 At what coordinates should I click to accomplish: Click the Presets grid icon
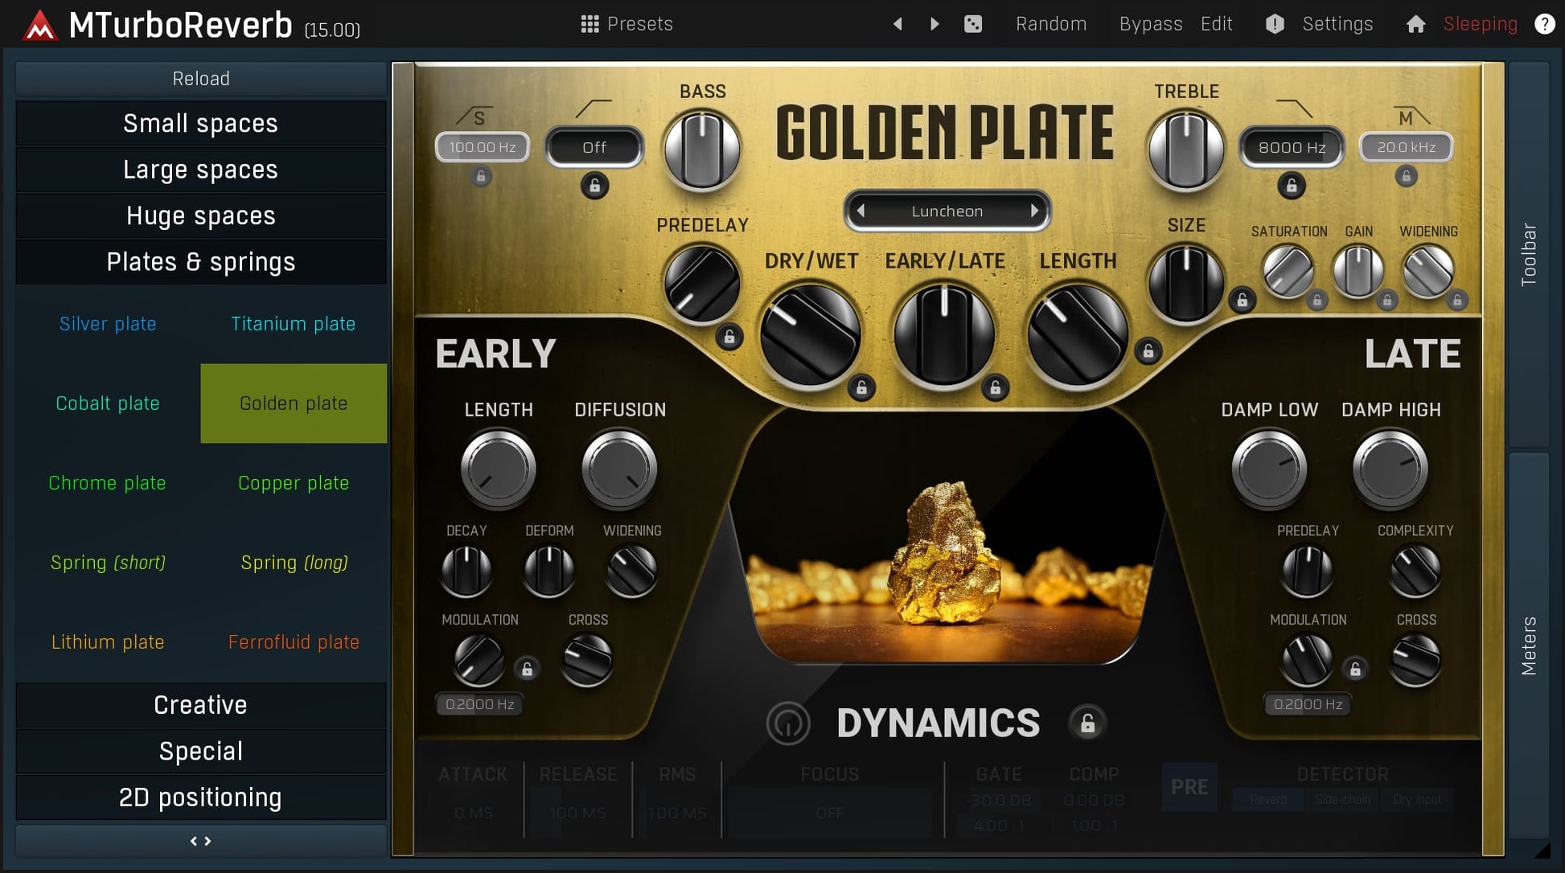[589, 24]
